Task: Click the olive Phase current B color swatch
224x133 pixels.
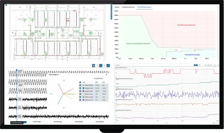Action: (x=83, y=97)
